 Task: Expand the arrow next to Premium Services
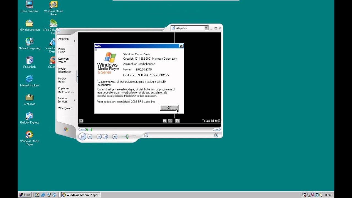75,100
